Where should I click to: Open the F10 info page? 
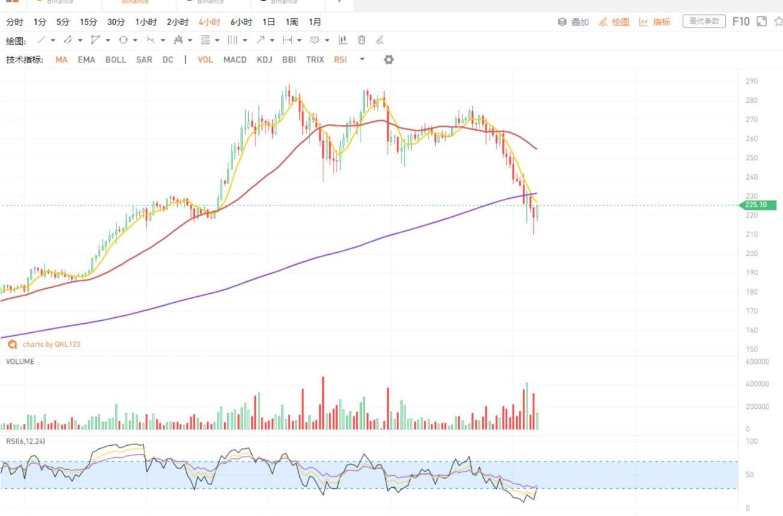740,22
